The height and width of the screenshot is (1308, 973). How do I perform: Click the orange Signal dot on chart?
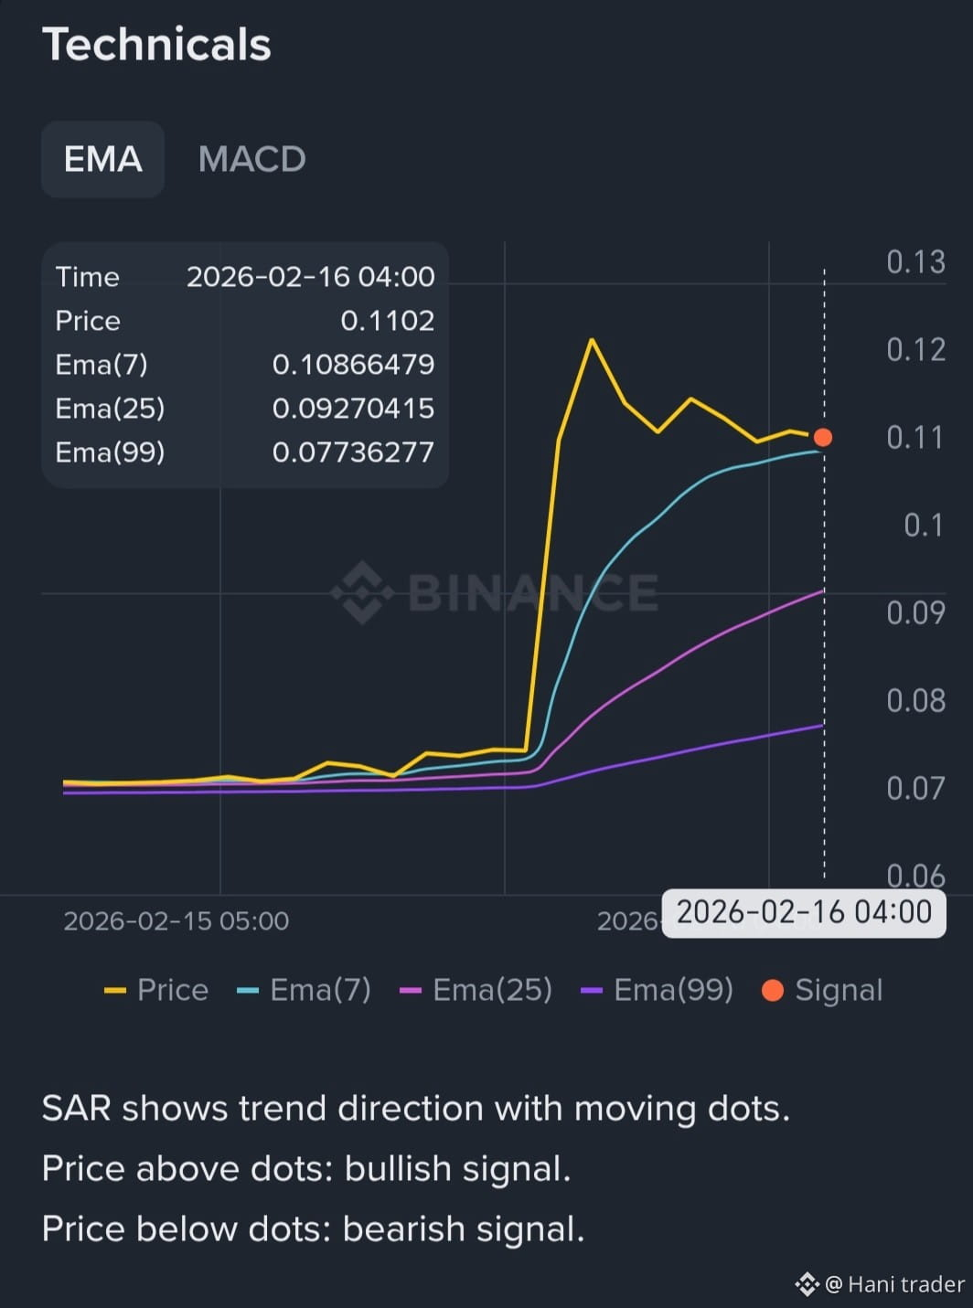(x=823, y=438)
